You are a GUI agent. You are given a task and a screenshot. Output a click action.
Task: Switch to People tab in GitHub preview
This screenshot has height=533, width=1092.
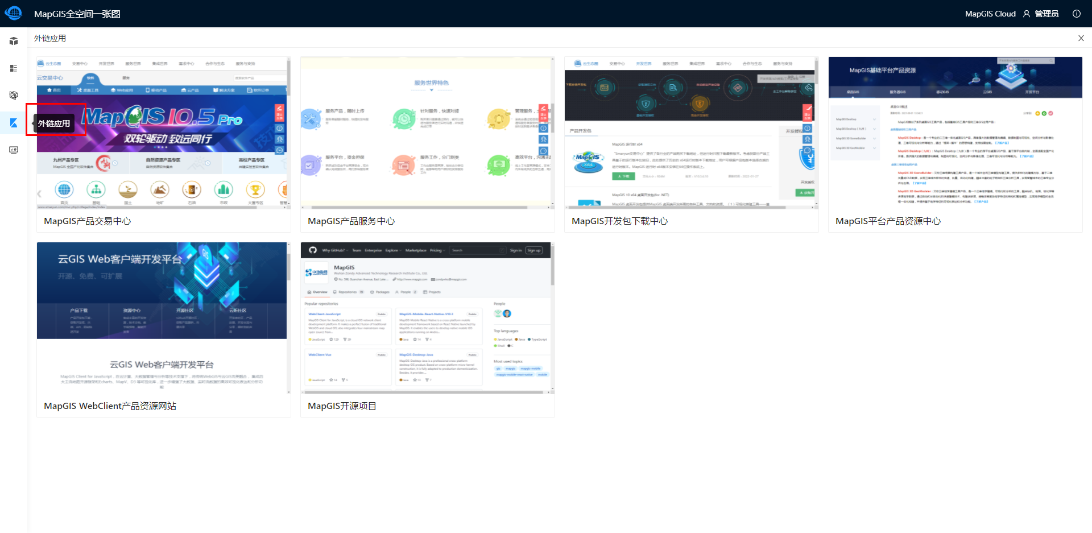(406, 292)
